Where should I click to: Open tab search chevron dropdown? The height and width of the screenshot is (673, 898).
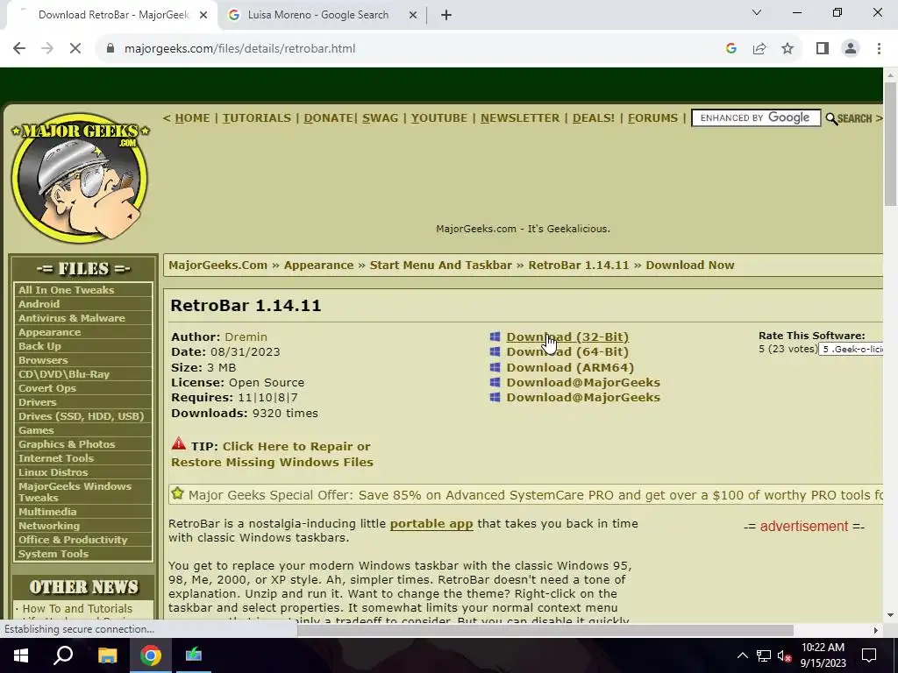click(x=757, y=12)
